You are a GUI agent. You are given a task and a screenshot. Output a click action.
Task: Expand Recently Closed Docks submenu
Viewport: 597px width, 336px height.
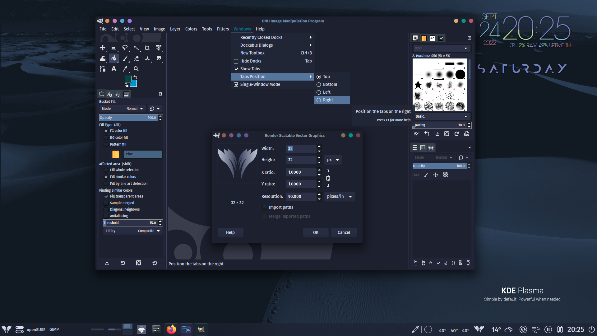click(x=272, y=37)
